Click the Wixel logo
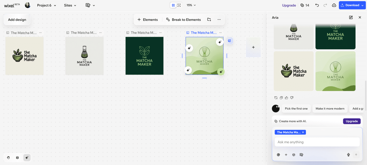 [x=12, y=5]
